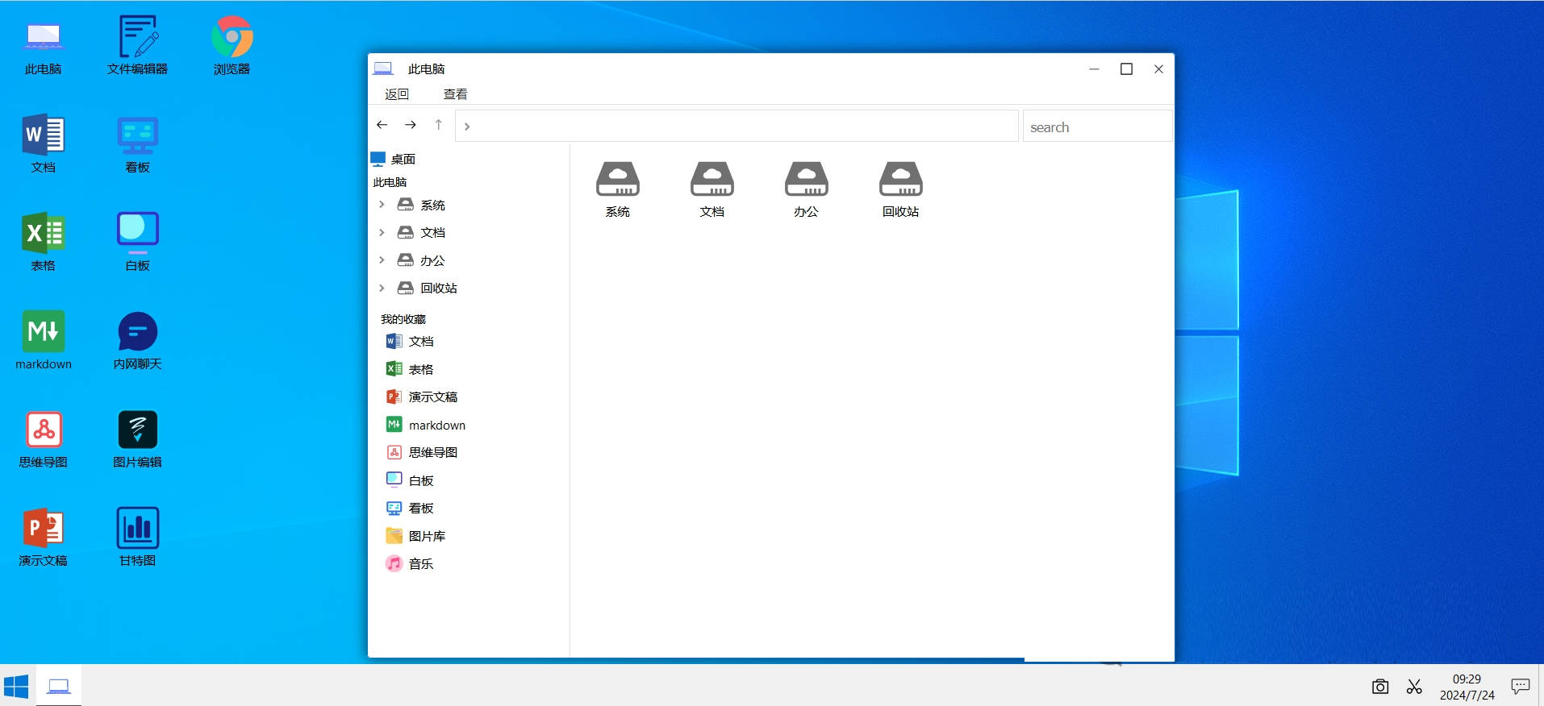
Task: Select 桌面 in the sidebar
Action: coord(403,160)
